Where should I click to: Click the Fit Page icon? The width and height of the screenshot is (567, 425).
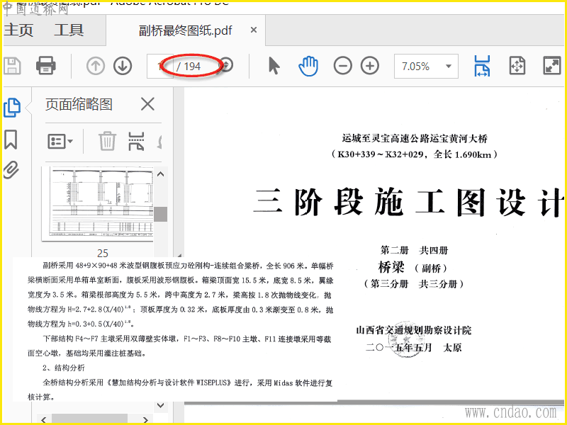(x=517, y=66)
